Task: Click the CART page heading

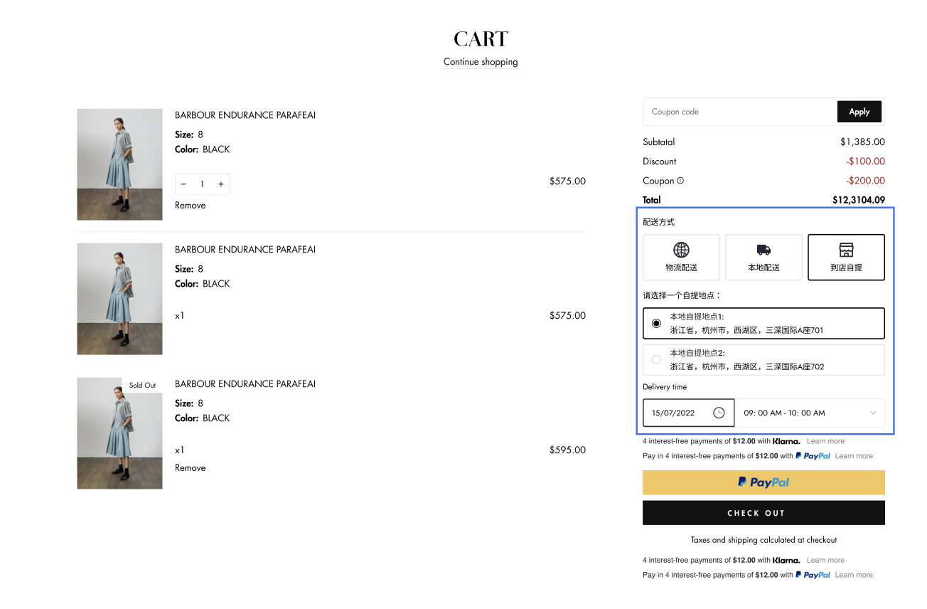Action: [x=481, y=38]
